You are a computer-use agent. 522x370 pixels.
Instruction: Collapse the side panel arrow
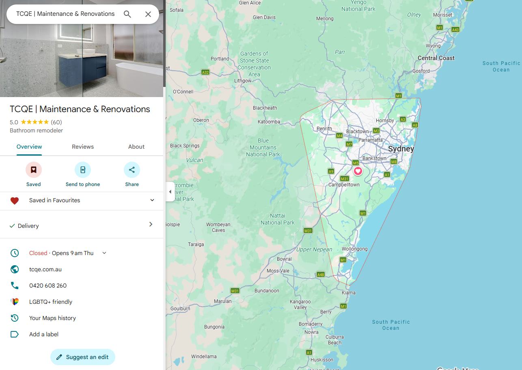pos(170,192)
